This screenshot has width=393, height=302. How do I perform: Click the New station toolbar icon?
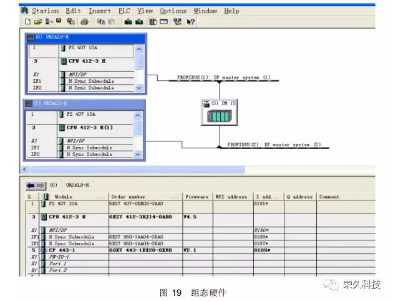coord(27,22)
